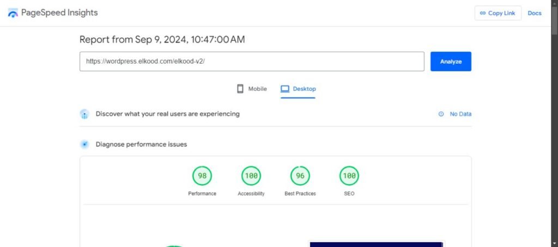The height and width of the screenshot is (247, 558).
Task: Click the Copy Link button
Action: click(498, 13)
